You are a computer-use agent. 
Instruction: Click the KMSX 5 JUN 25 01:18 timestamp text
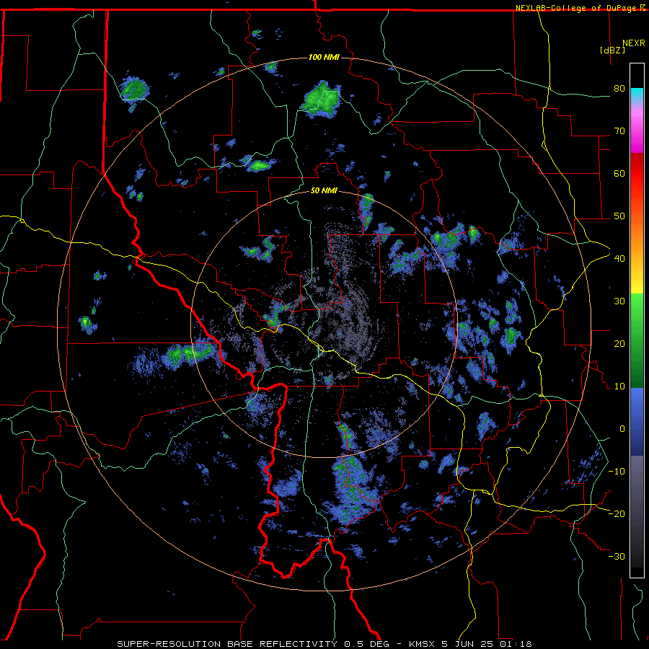[470, 644]
